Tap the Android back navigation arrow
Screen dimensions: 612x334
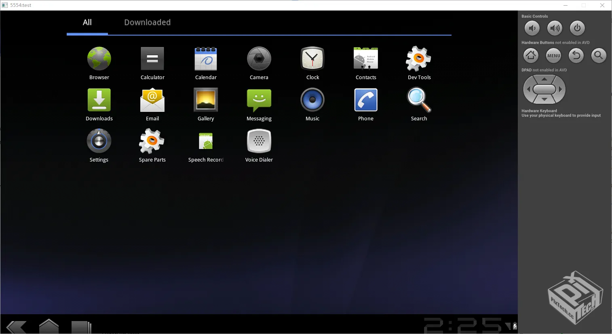17,326
